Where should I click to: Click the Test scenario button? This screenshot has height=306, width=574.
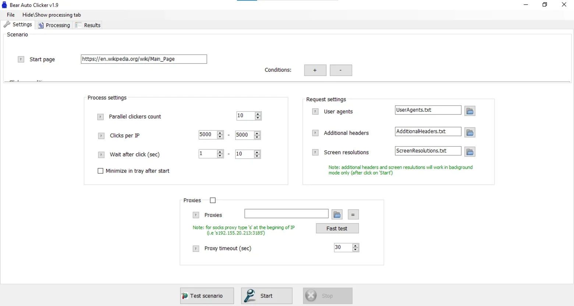click(x=207, y=296)
